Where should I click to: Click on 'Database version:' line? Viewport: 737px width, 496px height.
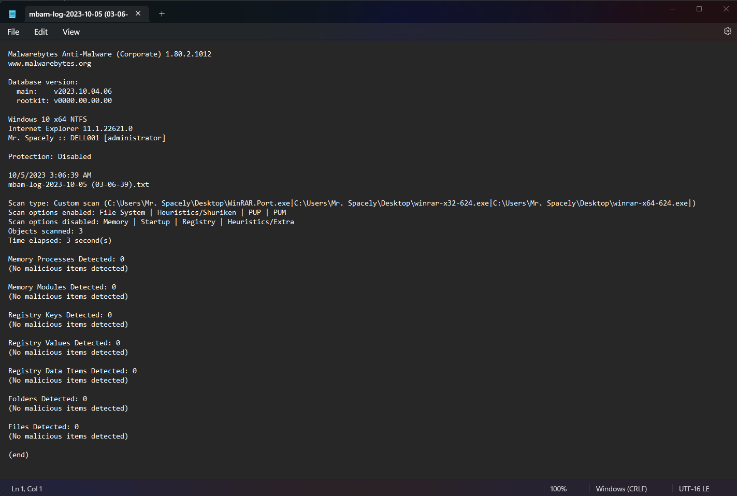click(x=43, y=82)
